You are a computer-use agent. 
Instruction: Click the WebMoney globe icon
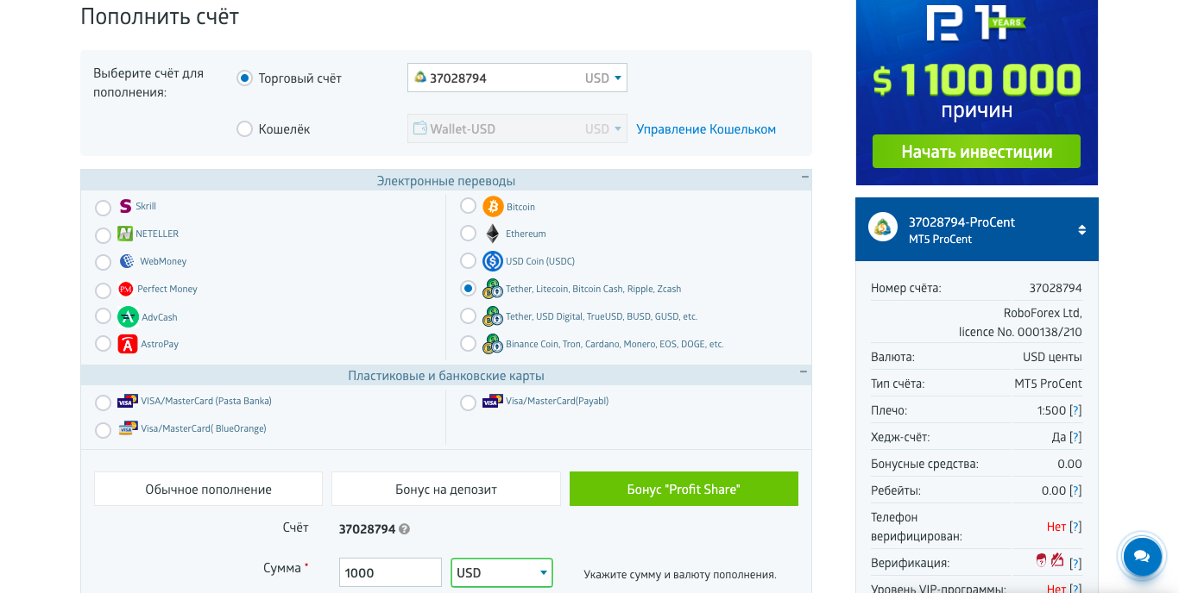pos(127,261)
